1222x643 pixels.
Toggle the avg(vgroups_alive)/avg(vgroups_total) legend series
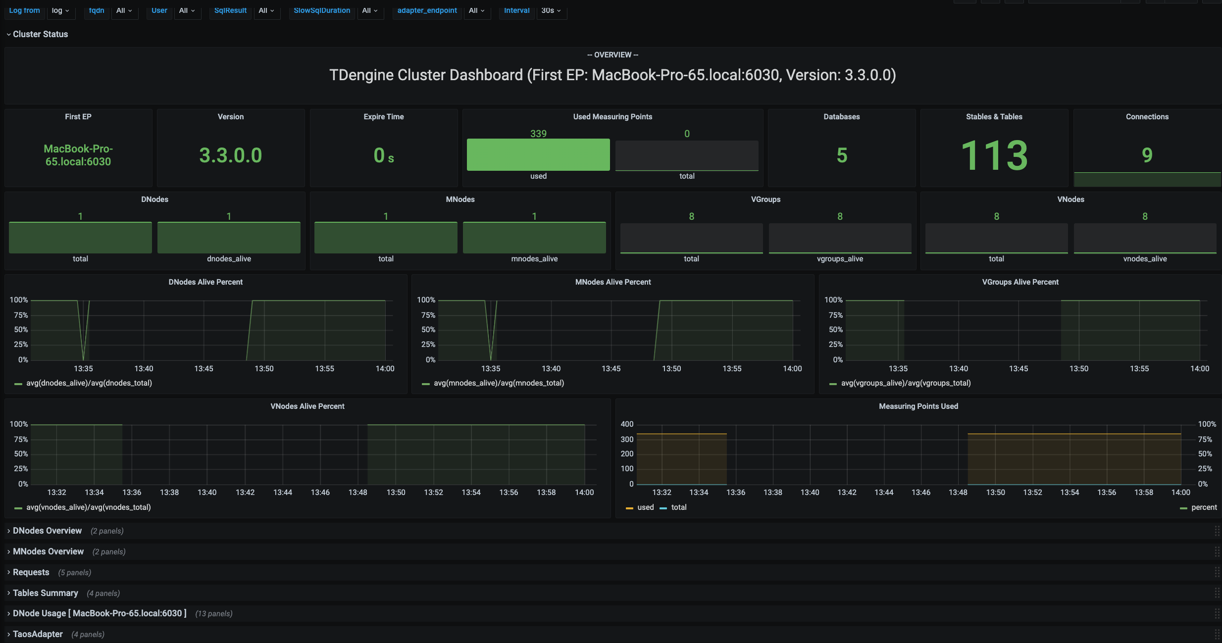[906, 383]
